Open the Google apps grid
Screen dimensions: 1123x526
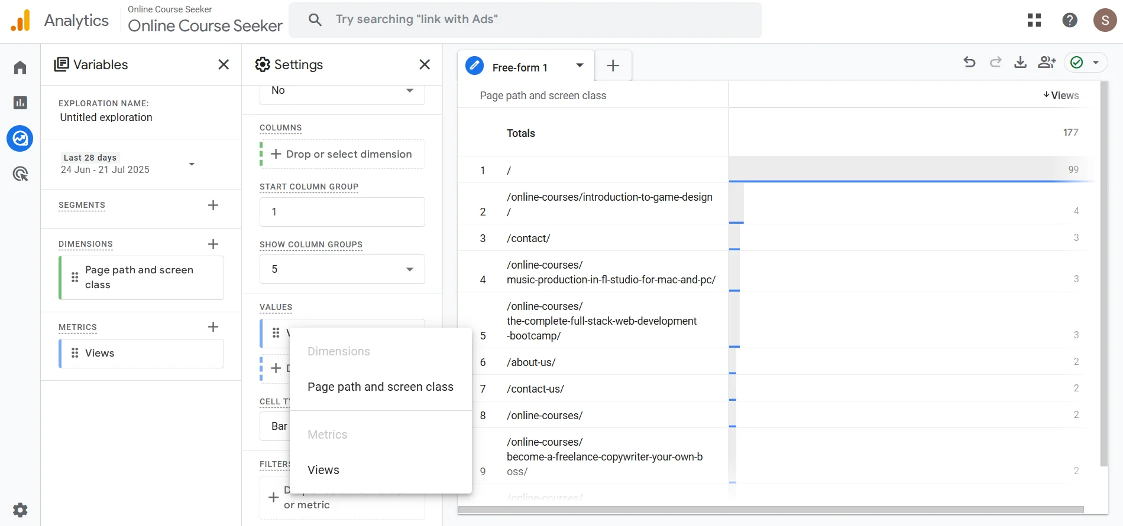click(x=1034, y=20)
